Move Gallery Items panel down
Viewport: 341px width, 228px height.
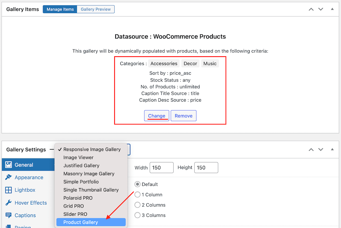pyautogui.click(x=321, y=9)
